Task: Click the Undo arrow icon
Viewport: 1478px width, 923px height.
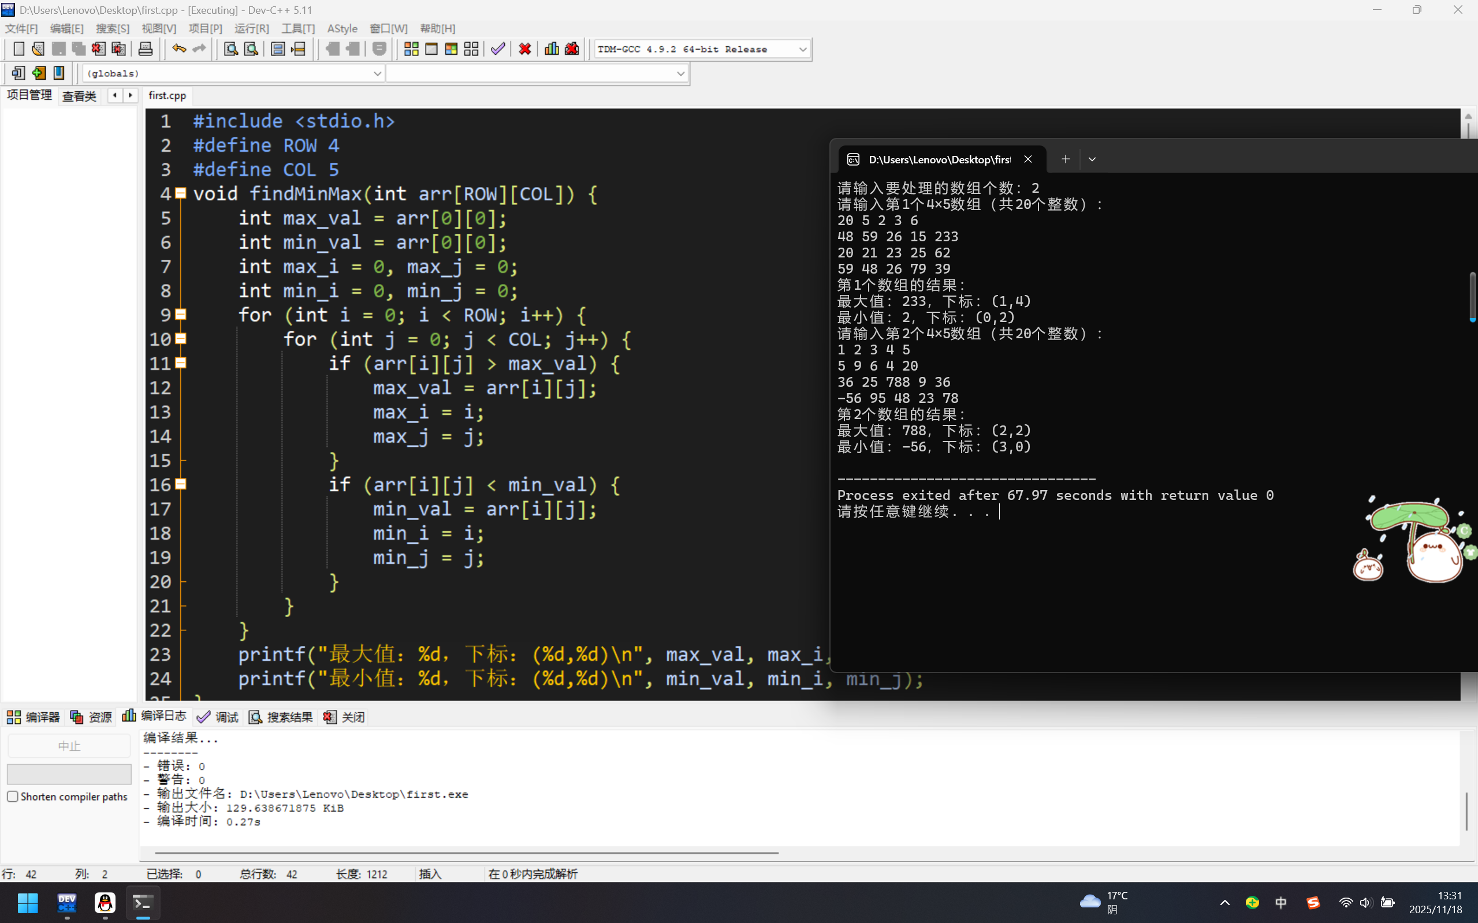Action: click(178, 49)
